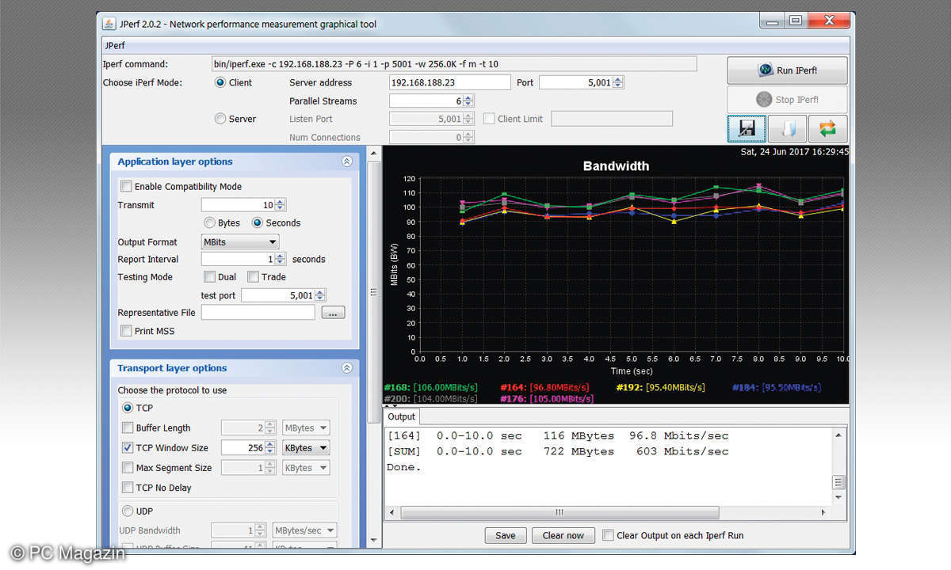The image size is (951, 570).
Task: Select the Seconds radio button
Action: click(x=258, y=223)
